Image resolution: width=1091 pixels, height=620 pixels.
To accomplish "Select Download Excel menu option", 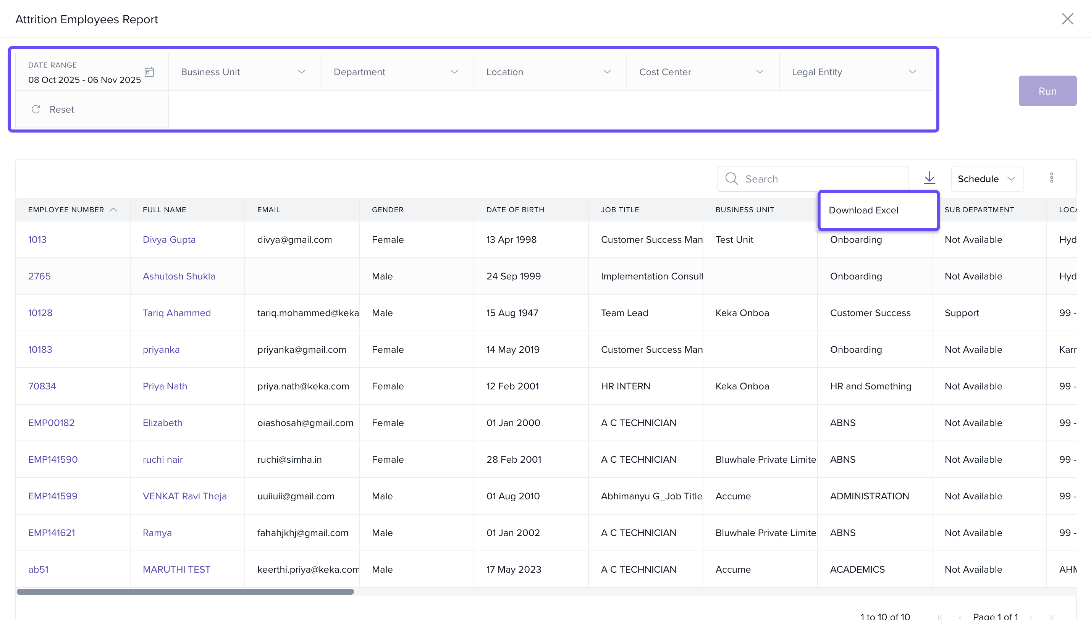I will [864, 210].
